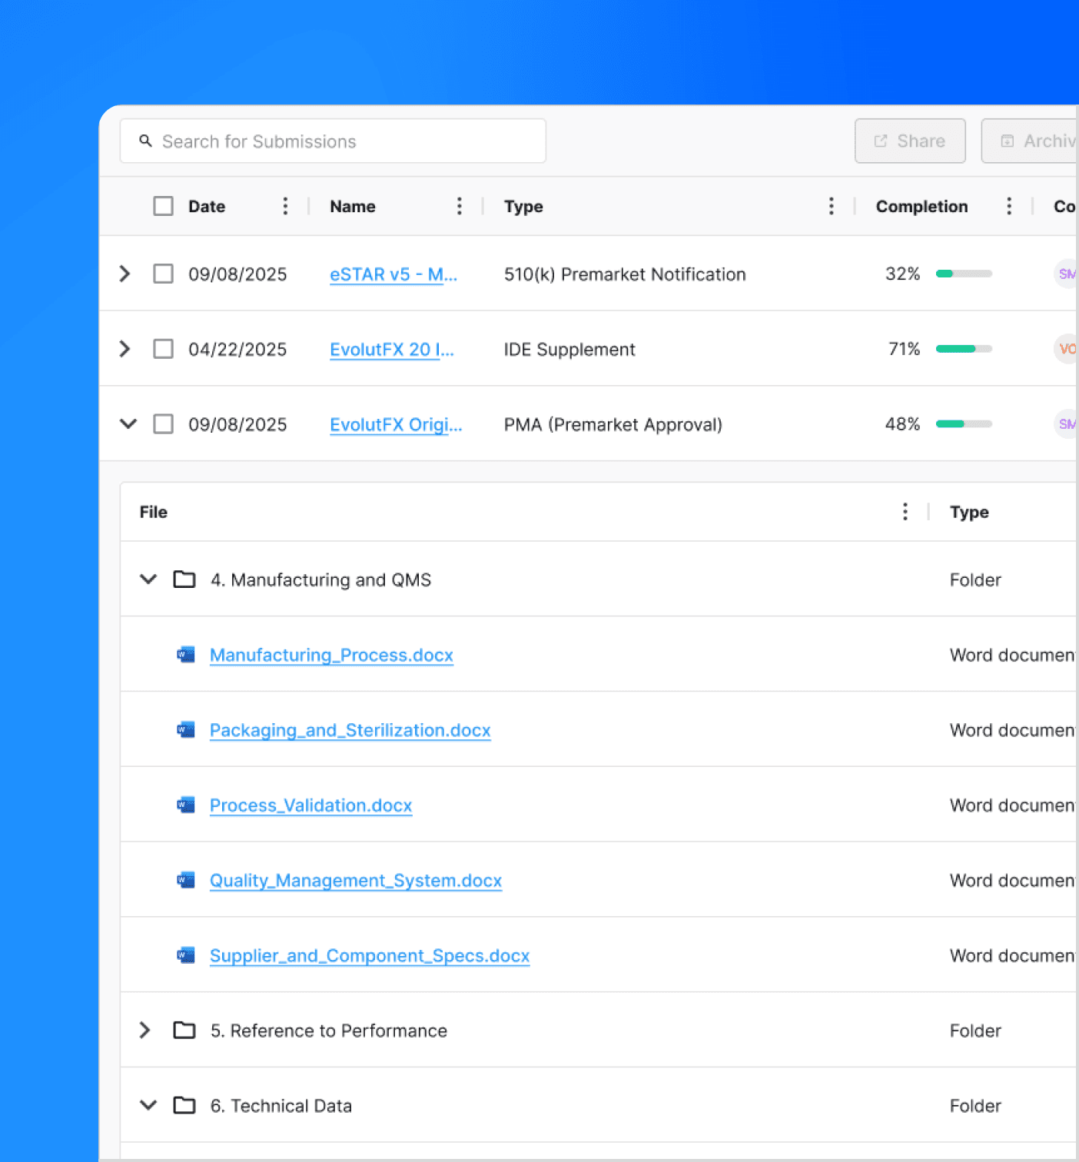Open Supplier_and_Component_Specs.docx
The image size is (1079, 1162).
[370, 955]
